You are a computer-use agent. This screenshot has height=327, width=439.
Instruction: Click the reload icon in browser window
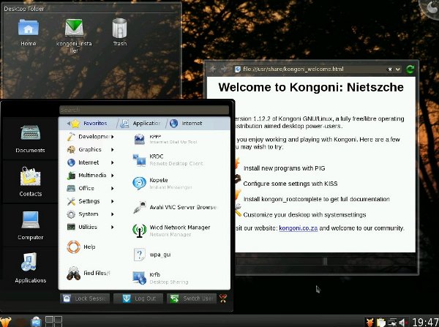tap(410, 69)
